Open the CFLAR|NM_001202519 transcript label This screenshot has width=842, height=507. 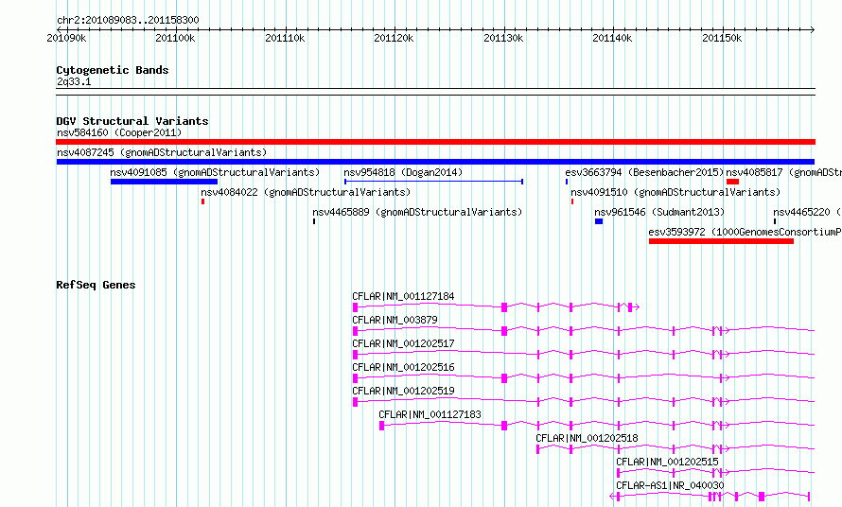[x=403, y=391]
